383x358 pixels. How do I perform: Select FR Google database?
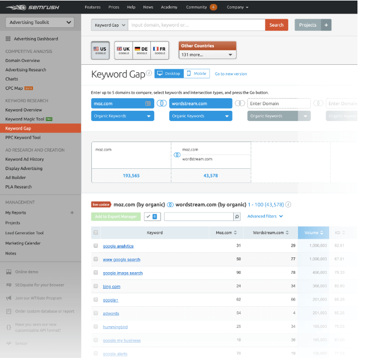pyautogui.click(x=160, y=50)
